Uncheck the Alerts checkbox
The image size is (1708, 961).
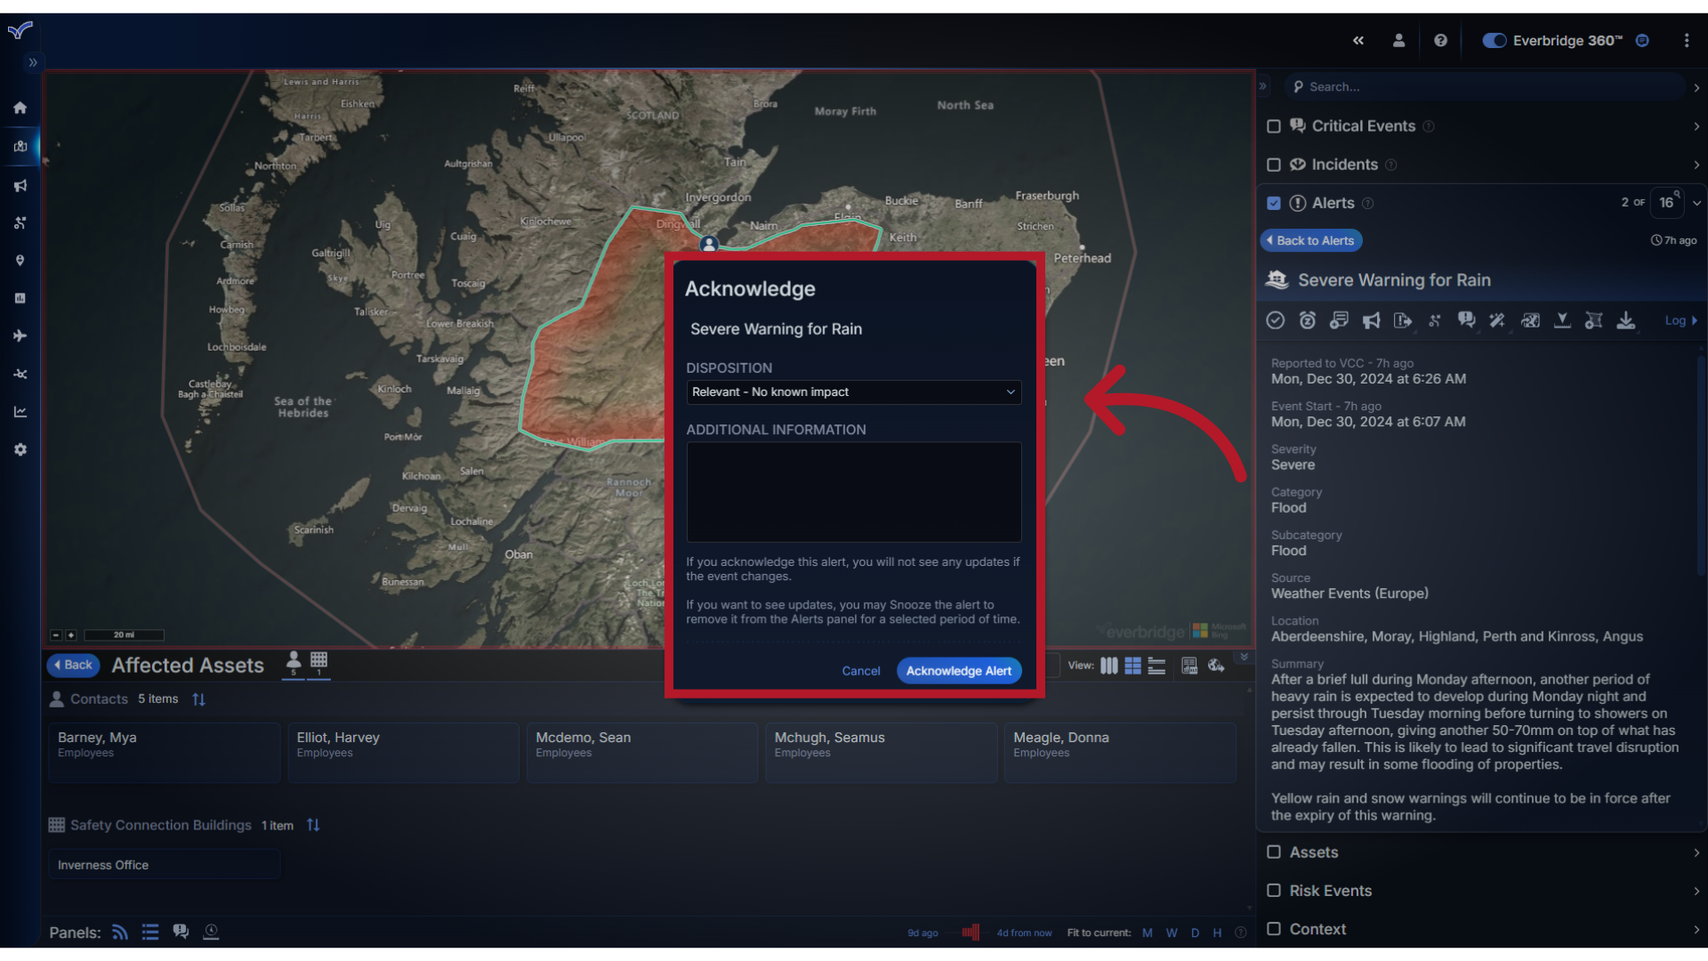(1274, 203)
